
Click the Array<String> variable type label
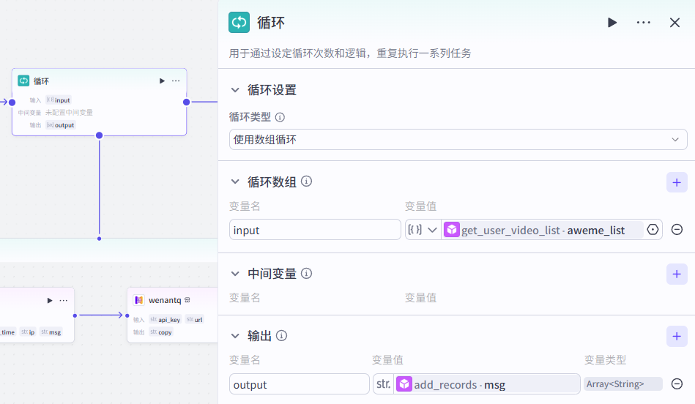pyautogui.click(x=622, y=384)
